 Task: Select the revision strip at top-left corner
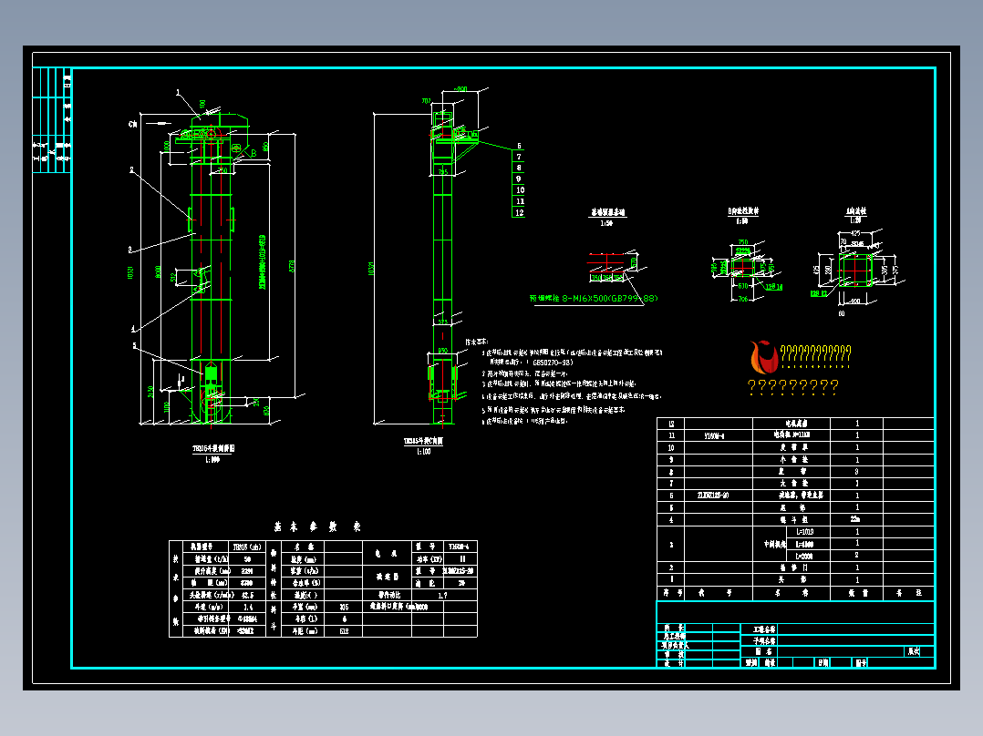point(52,119)
